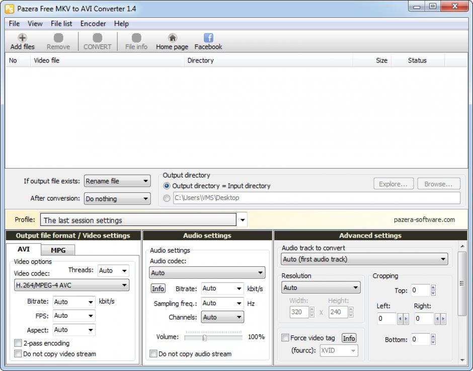Visit the pazera-software.com link
473x371 pixels.
[424, 220]
